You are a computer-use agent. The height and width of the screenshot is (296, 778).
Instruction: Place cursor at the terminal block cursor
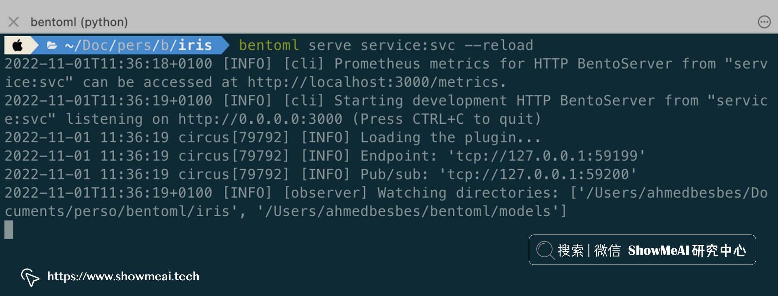click(x=9, y=229)
